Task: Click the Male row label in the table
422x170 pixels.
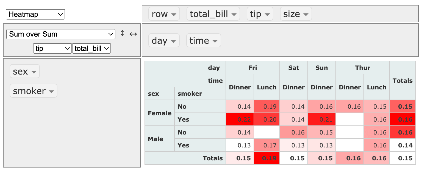Action: point(155,139)
